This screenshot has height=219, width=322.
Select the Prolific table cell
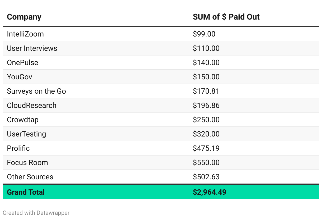(x=18, y=148)
